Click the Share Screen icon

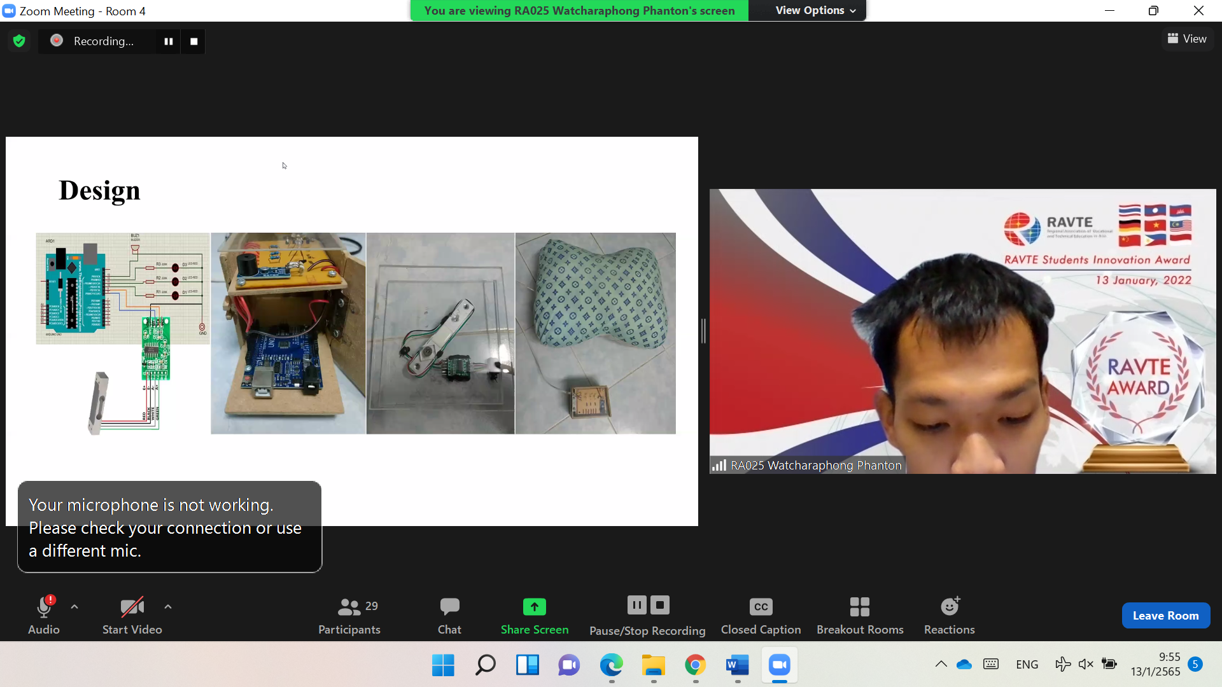pyautogui.click(x=534, y=607)
